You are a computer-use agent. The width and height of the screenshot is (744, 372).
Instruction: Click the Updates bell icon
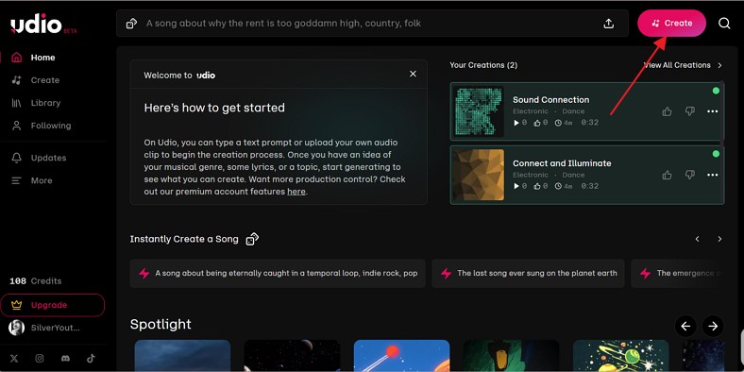17,158
